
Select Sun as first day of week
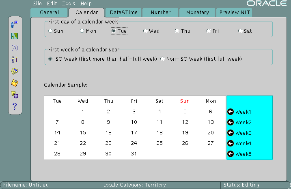point(50,31)
